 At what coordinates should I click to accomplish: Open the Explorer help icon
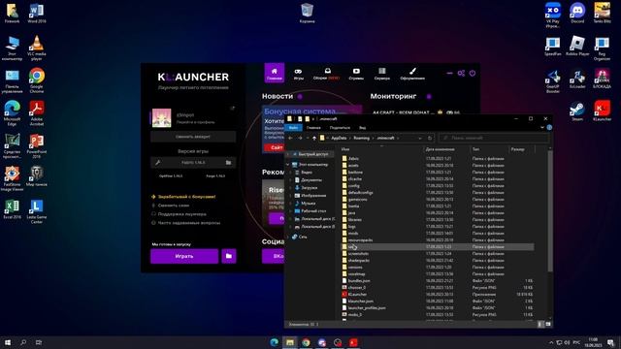tap(549, 127)
